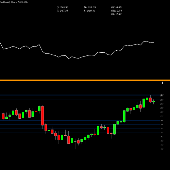Click the 231 price axis label
The width and height of the screenshot is (170, 170).
[x=162, y=108]
